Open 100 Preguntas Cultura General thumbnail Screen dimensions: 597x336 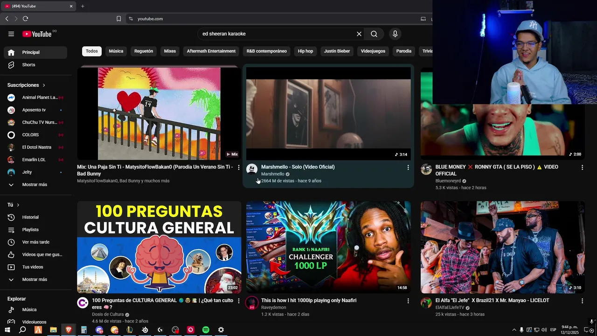[x=159, y=247]
